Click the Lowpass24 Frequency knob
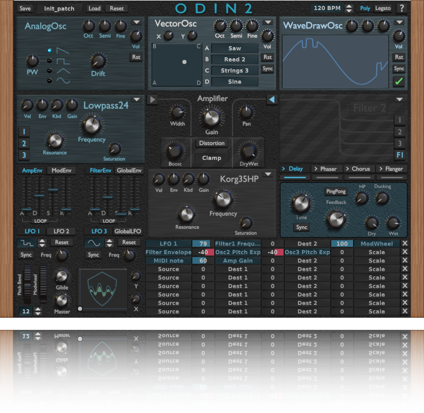The width and height of the screenshot is (424, 413). click(x=92, y=125)
